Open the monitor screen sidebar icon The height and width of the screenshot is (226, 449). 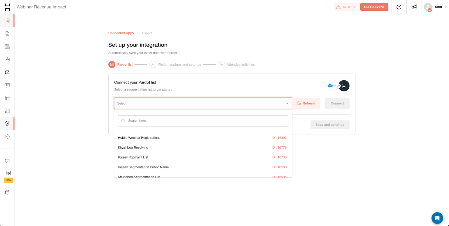point(8,161)
